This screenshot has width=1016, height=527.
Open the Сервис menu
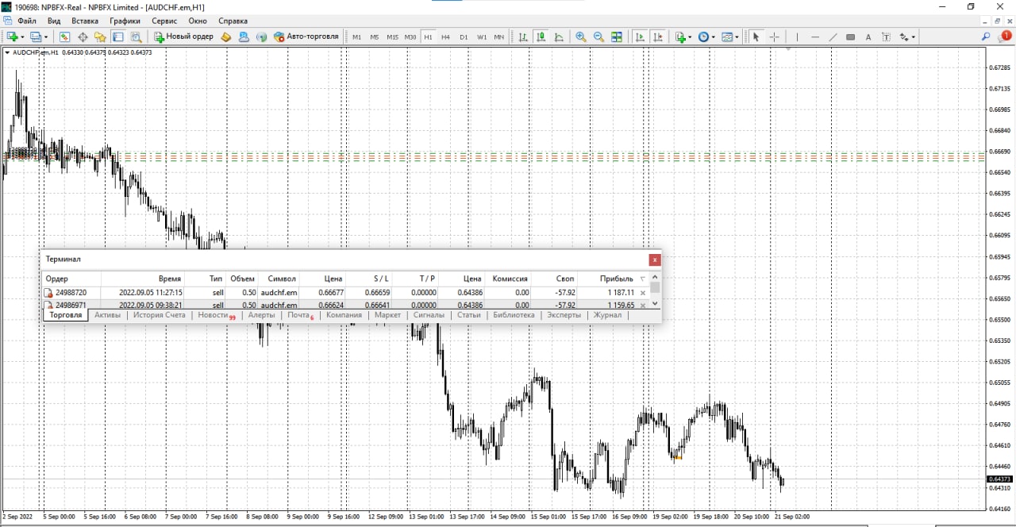[x=164, y=21]
